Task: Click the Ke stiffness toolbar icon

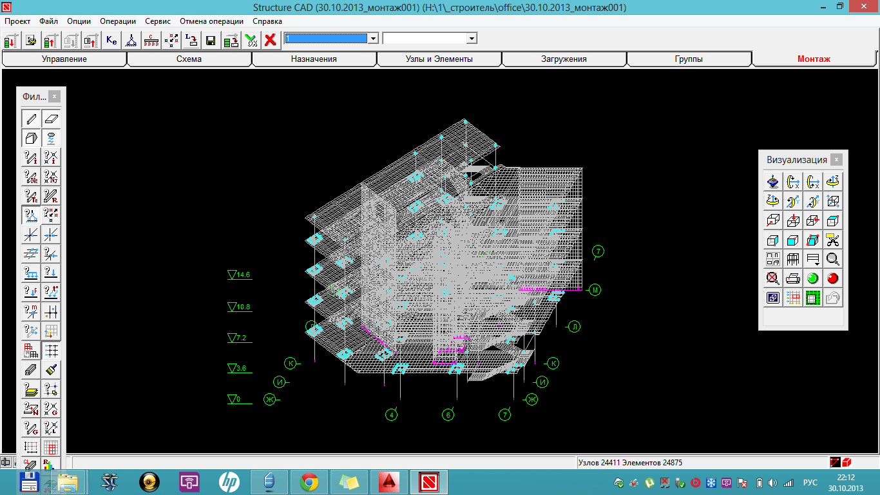Action: coord(111,41)
